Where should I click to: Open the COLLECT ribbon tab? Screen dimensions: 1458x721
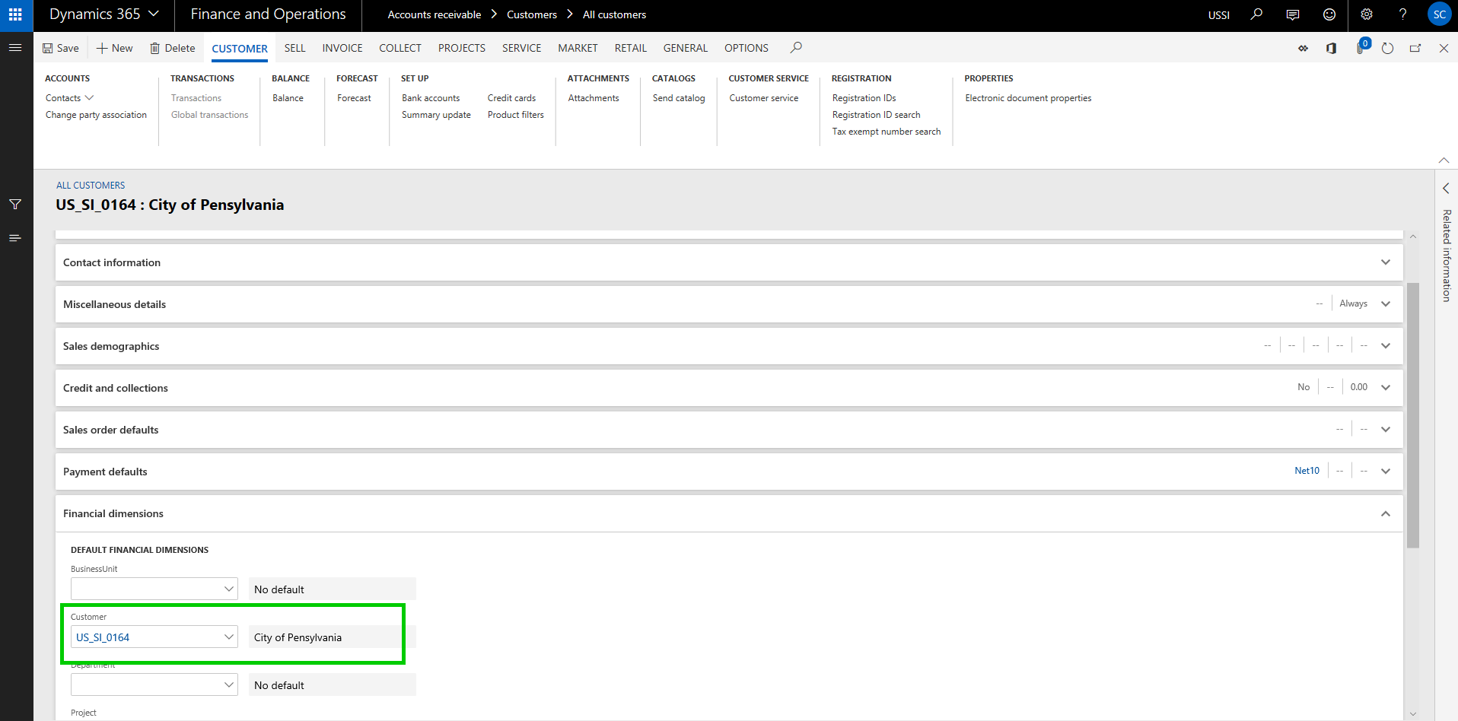click(400, 48)
